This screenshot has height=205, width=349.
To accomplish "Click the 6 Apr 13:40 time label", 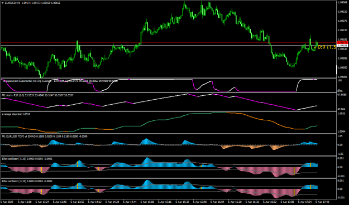I will 60,202.
